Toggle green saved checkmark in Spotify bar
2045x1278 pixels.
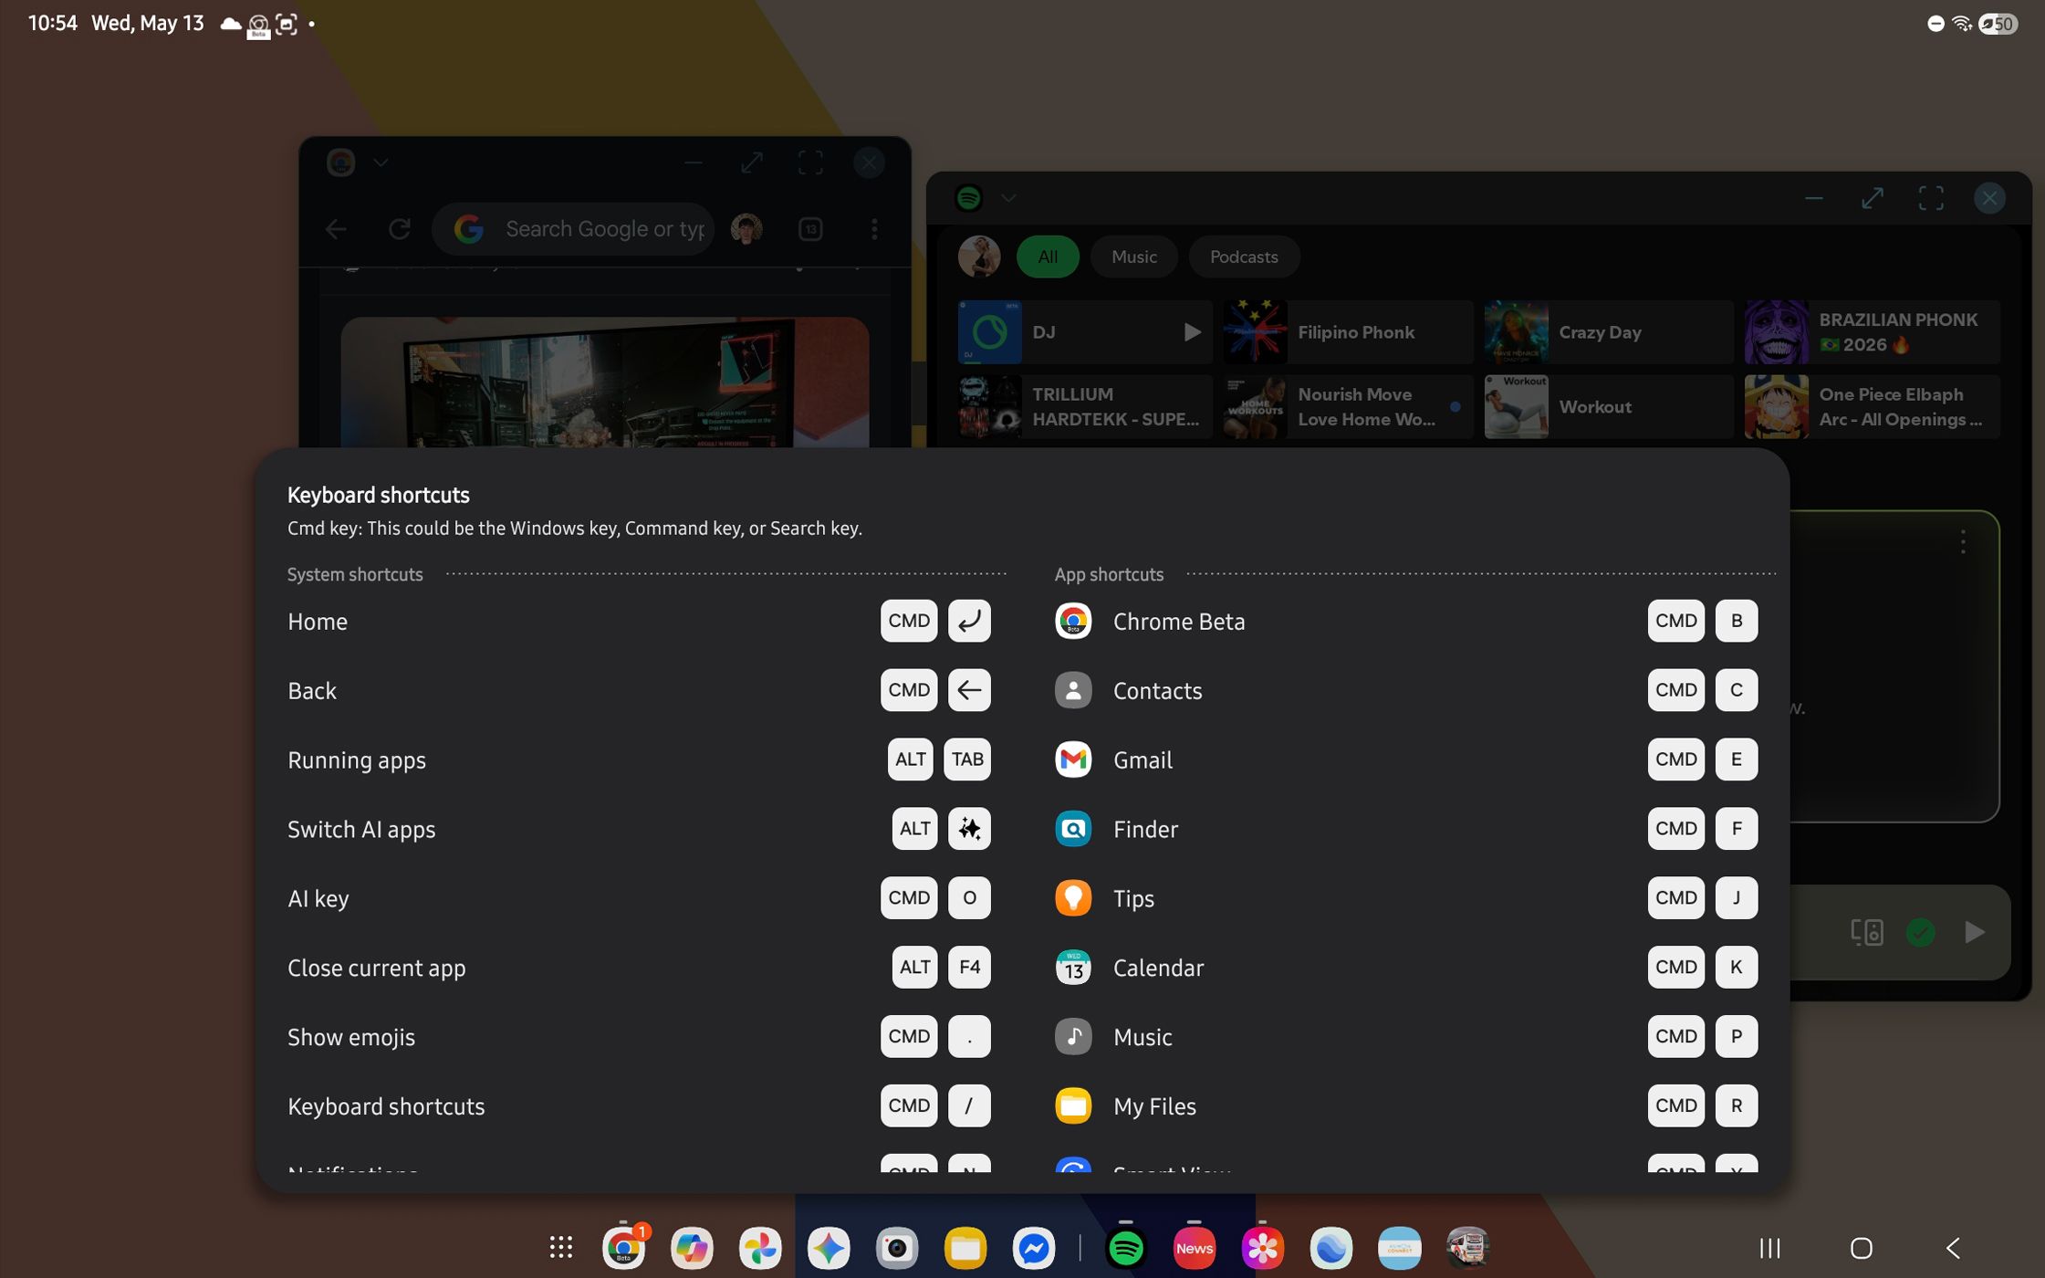click(x=1921, y=932)
